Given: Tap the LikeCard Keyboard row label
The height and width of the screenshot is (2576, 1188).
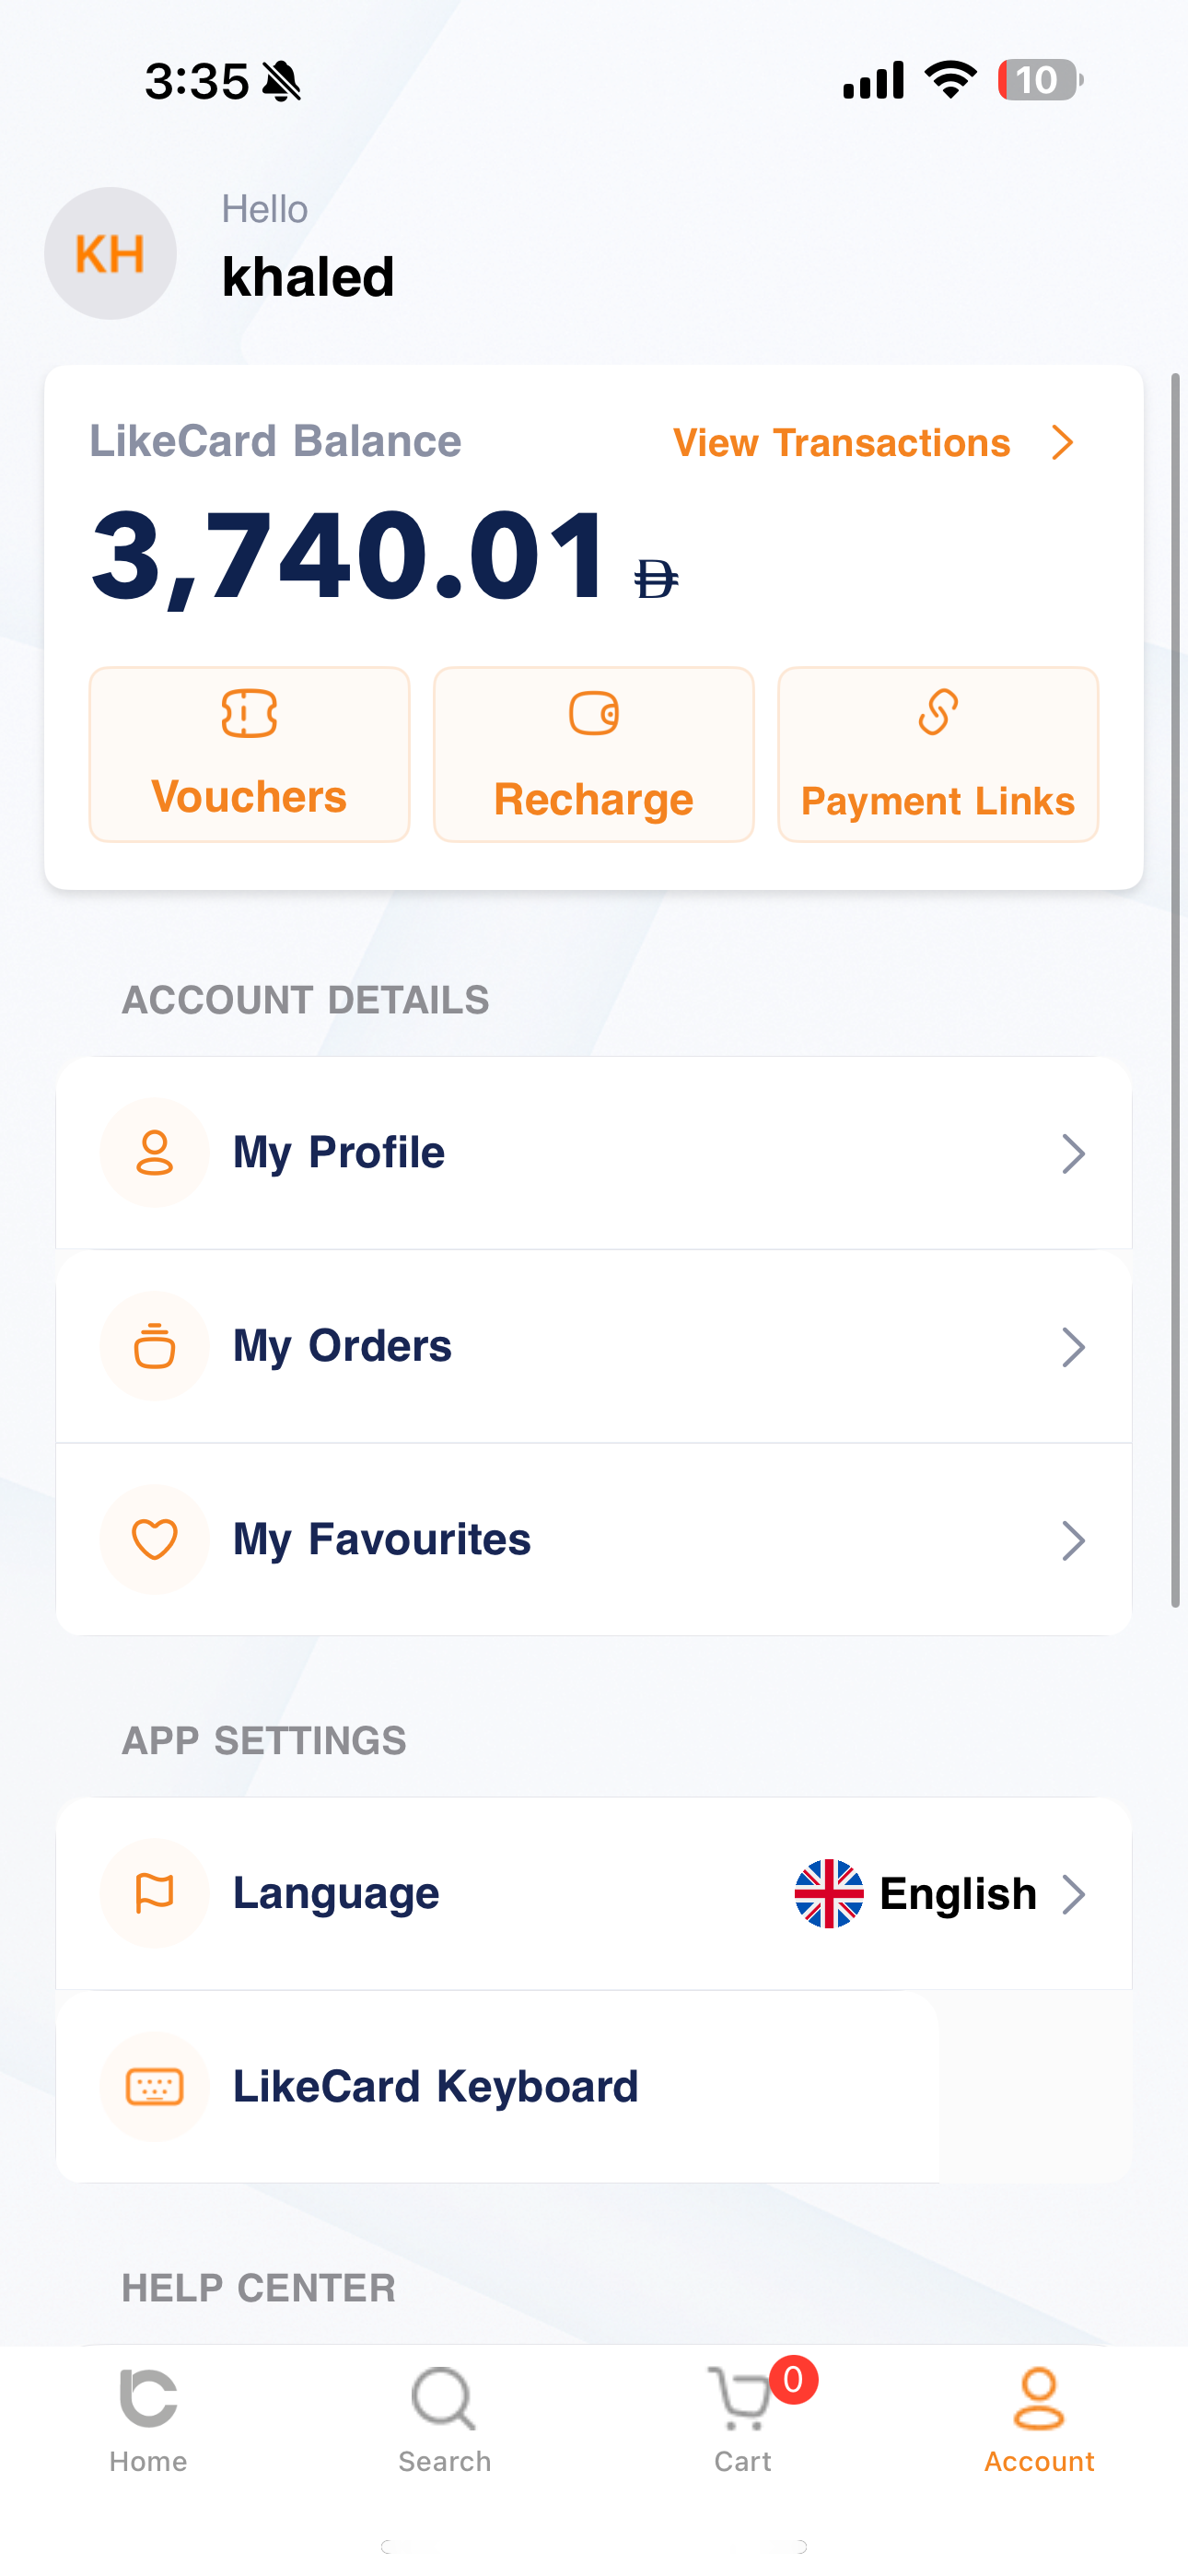Looking at the screenshot, I should (x=436, y=2087).
